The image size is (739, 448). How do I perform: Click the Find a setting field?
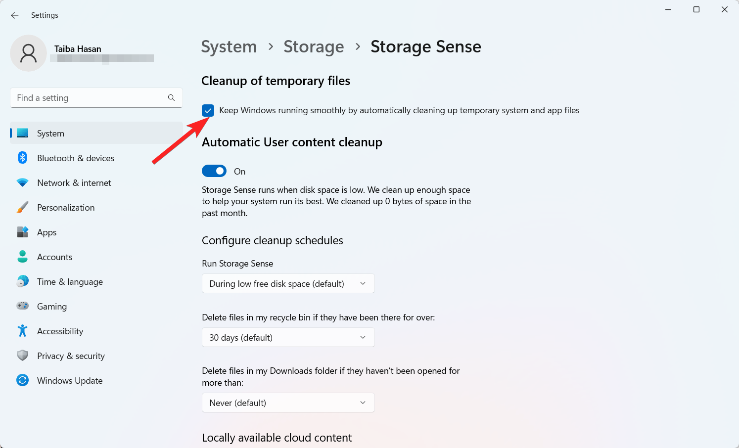89,98
